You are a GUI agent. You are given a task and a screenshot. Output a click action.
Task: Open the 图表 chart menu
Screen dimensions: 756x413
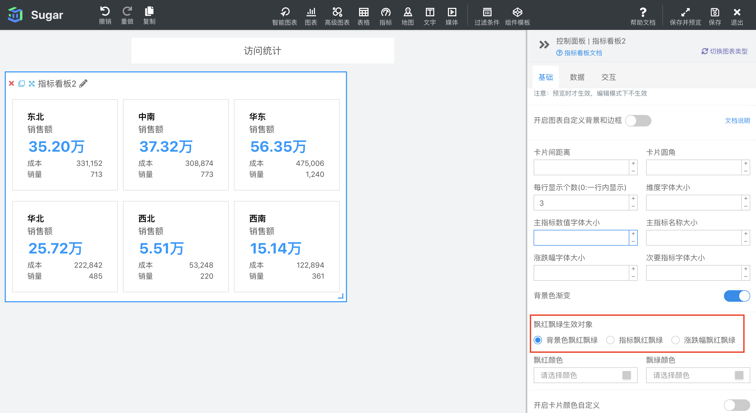click(x=311, y=16)
